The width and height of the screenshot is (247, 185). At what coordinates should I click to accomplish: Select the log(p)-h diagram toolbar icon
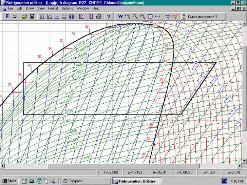click(x=42, y=16)
